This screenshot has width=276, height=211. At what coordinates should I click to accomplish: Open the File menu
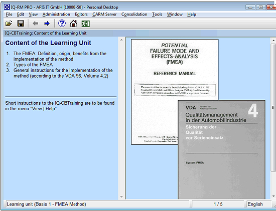coord(9,15)
